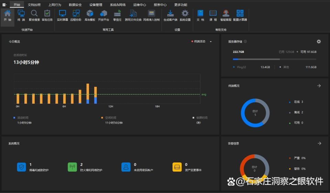Click the 可用 97.6GB storage label
This screenshot has width=330, height=193.
(308, 52)
